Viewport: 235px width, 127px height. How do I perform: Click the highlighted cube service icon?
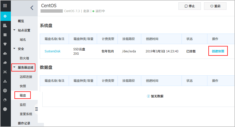click(5, 16)
